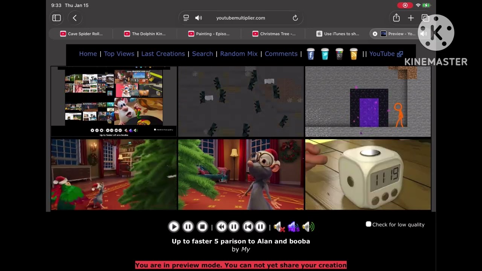Click the Wi-Fi status icon
Image resolution: width=482 pixels, height=271 pixels.
coord(418,5)
